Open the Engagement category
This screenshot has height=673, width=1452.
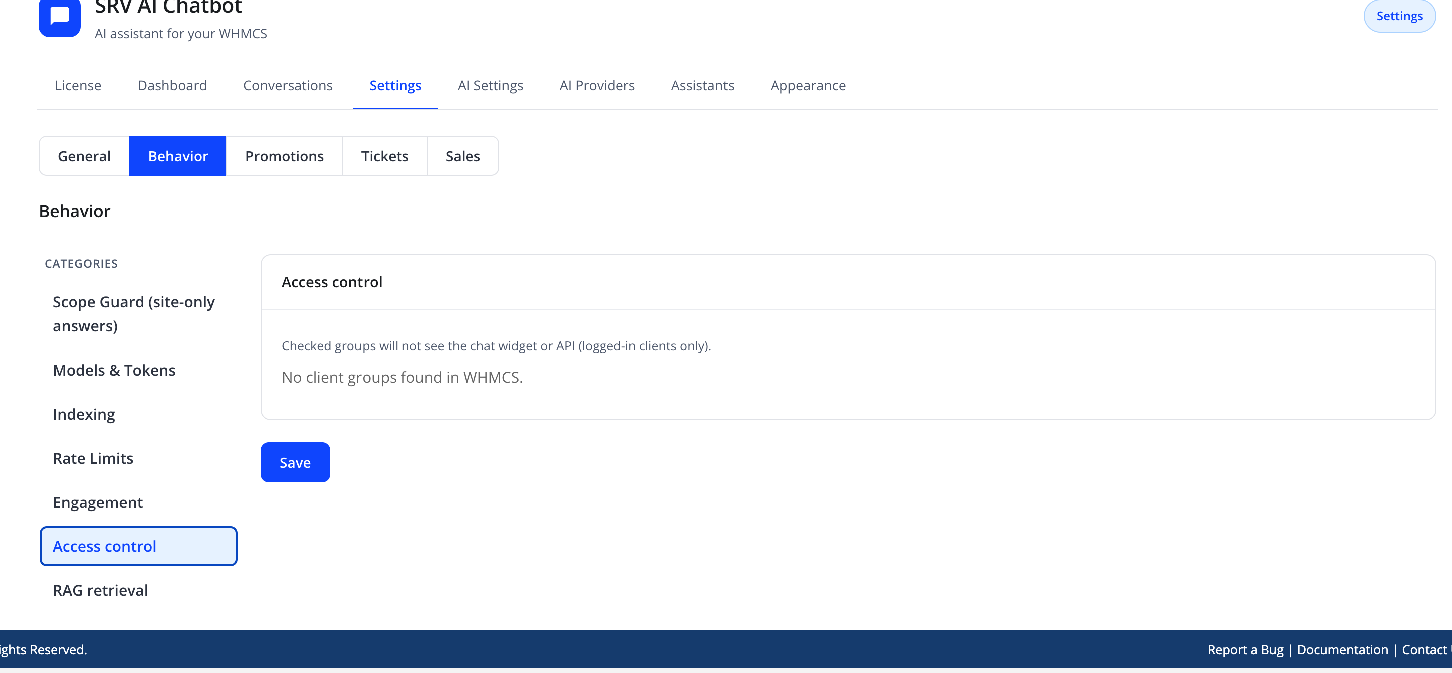pyautogui.click(x=139, y=502)
